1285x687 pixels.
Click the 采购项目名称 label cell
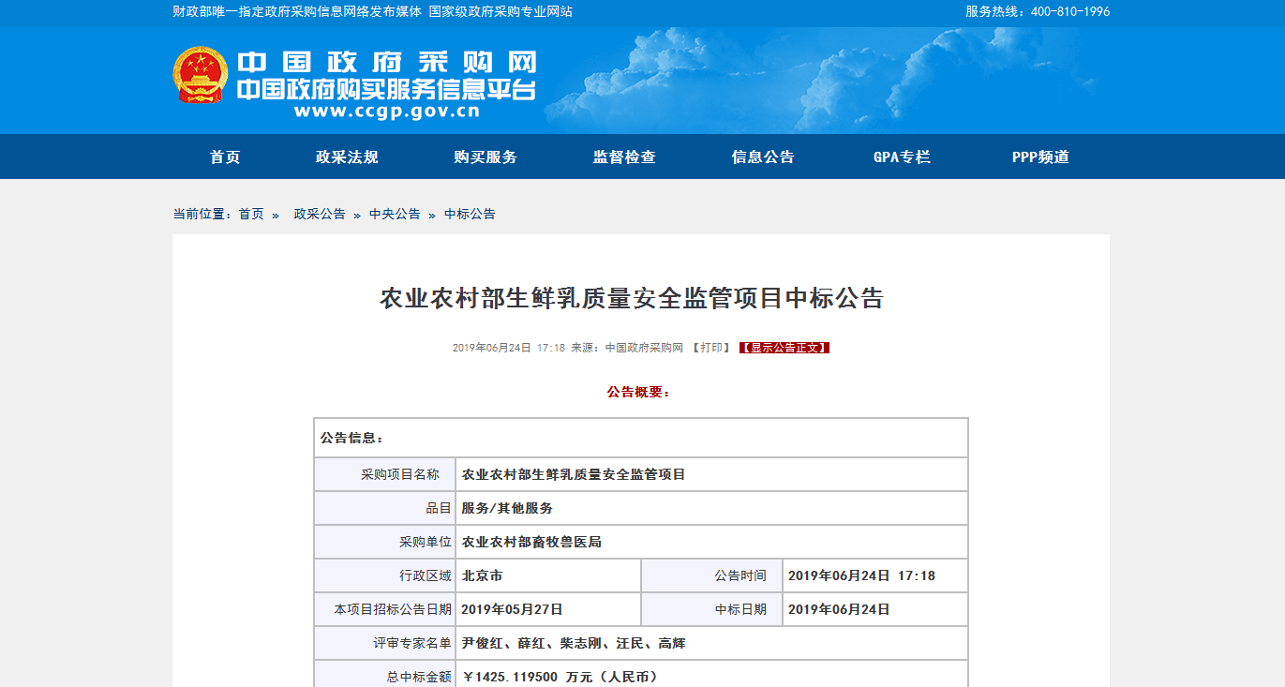pos(385,474)
